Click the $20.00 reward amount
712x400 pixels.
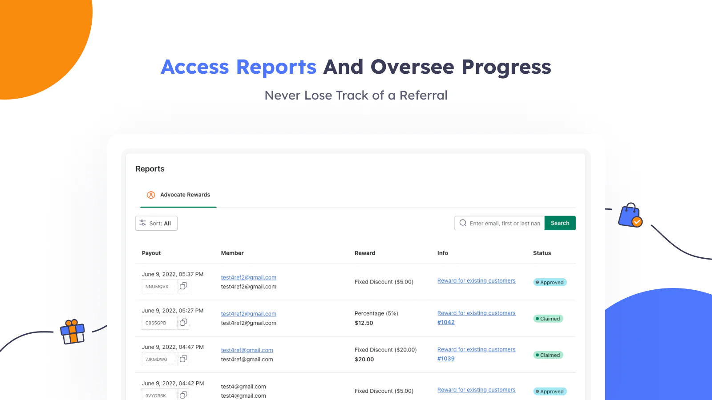(364, 360)
